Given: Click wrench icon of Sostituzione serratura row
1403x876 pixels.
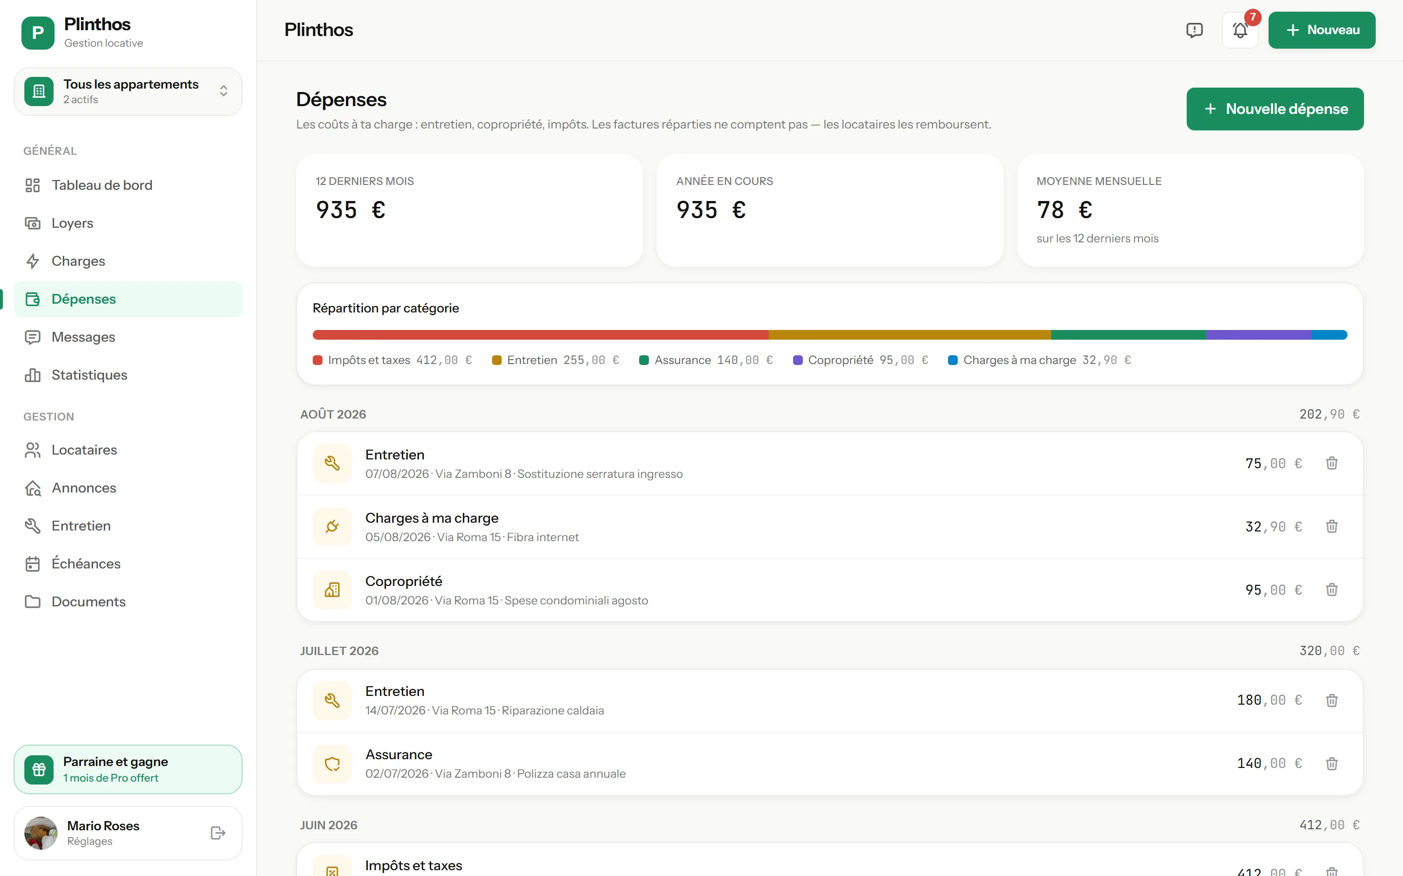Looking at the screenshot, I should point(332,463).
